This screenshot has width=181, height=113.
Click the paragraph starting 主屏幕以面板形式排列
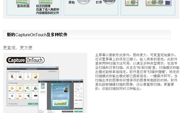tap(137, 72)
